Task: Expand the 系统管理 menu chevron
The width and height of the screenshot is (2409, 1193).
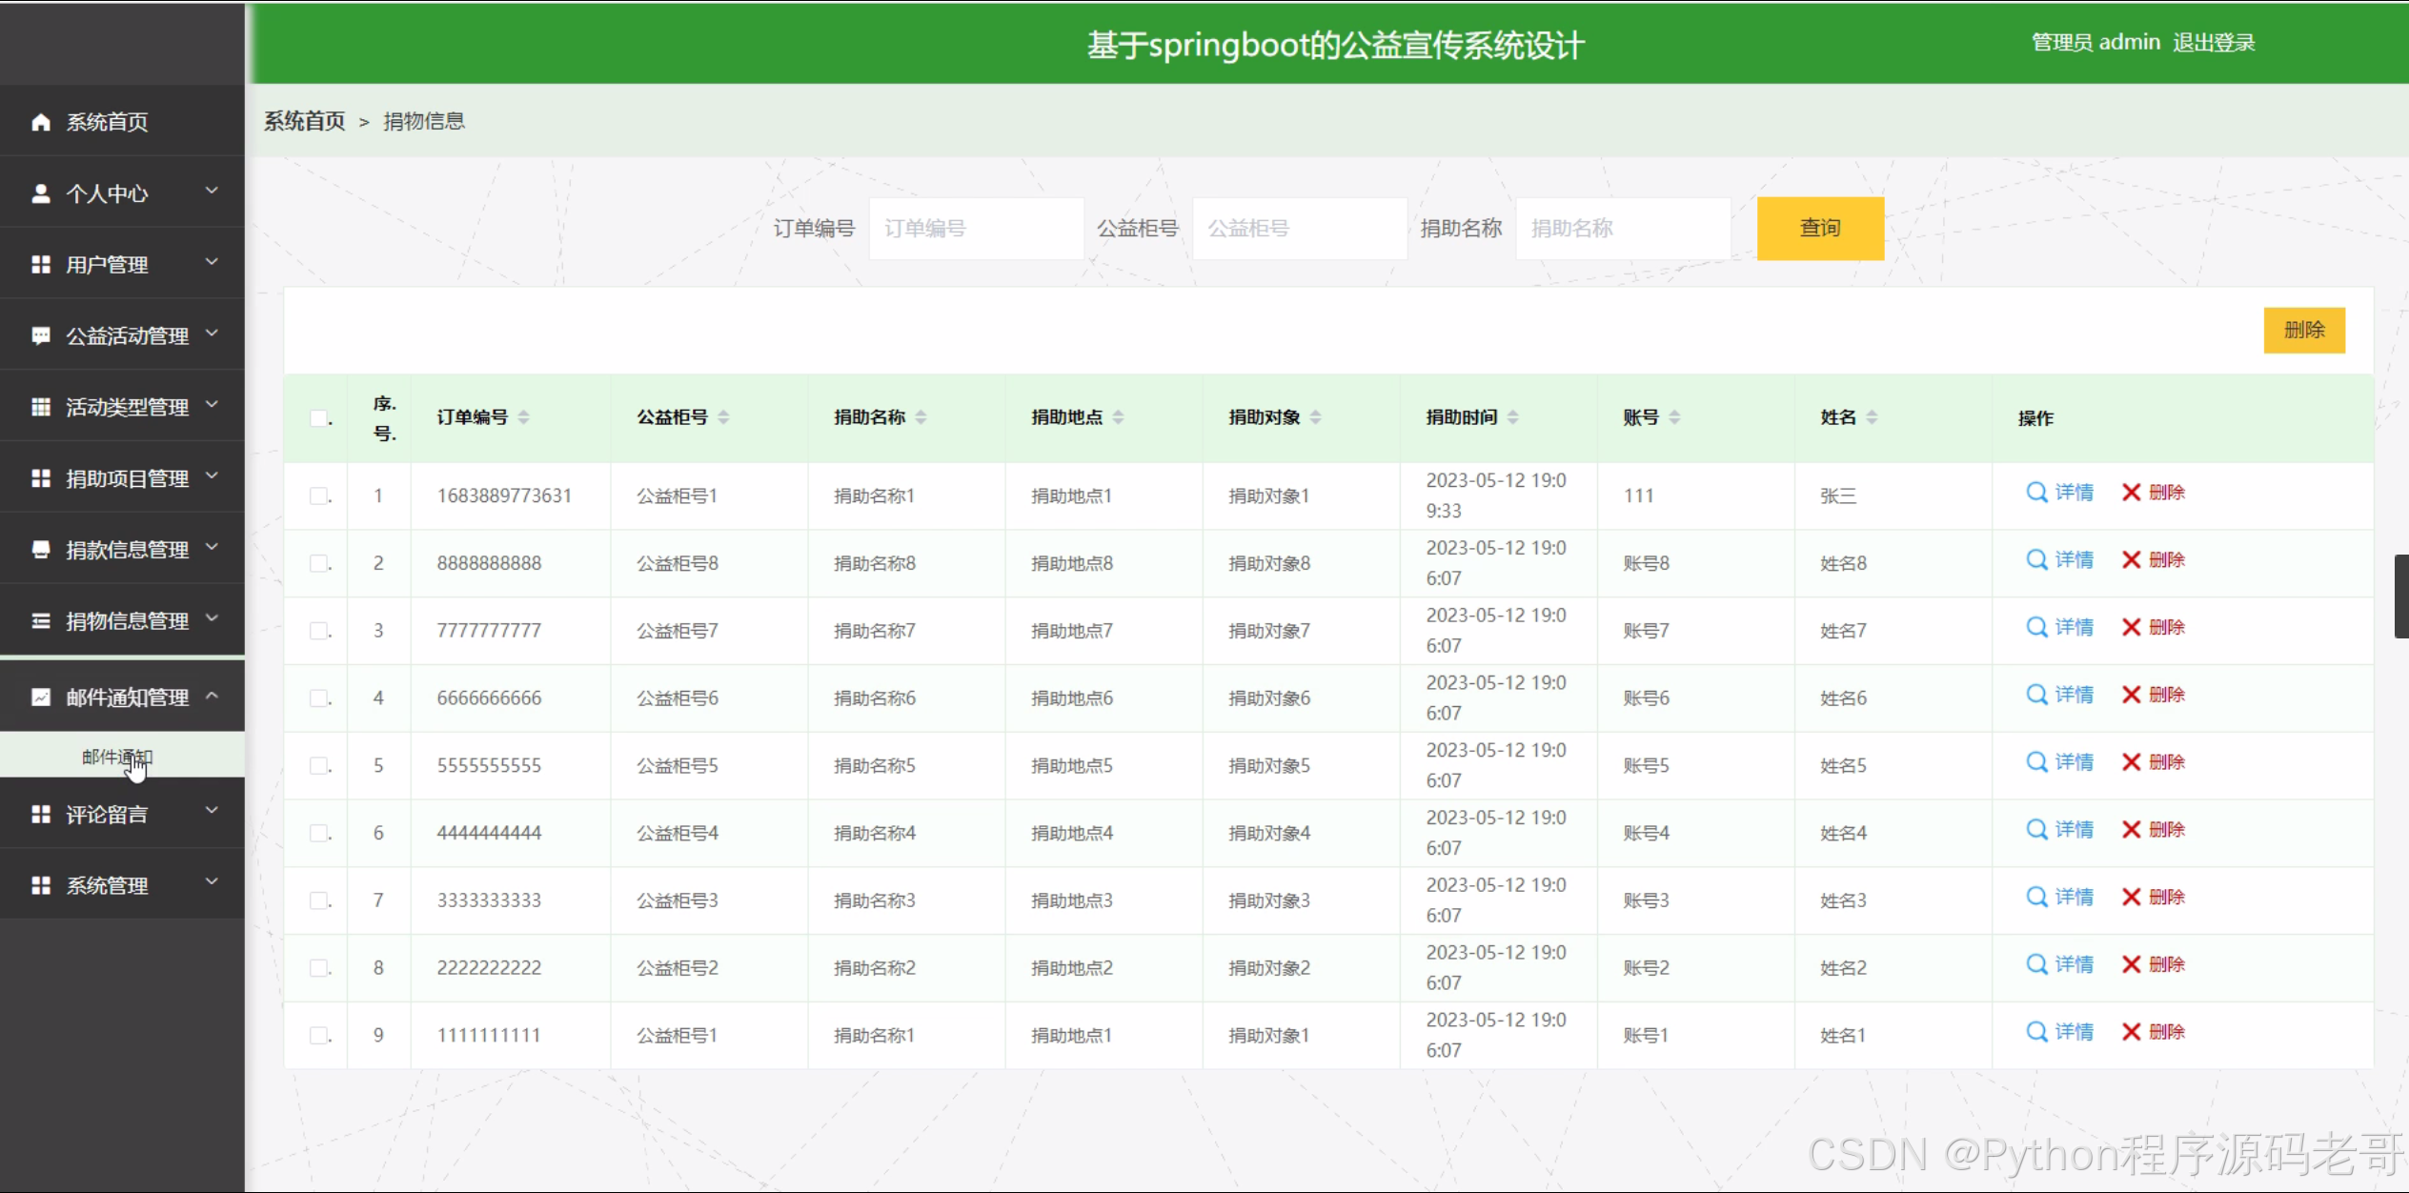Action: pos(212,881)
